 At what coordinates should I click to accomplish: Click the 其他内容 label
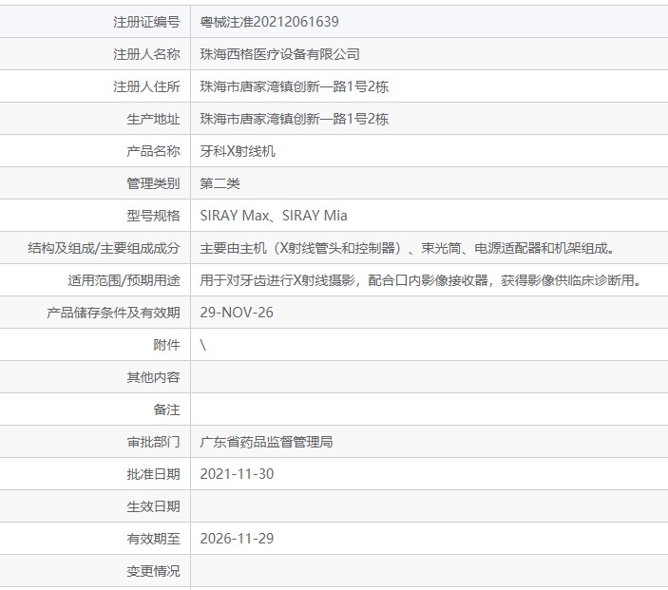pyautogui.click(x=153, y=377)
